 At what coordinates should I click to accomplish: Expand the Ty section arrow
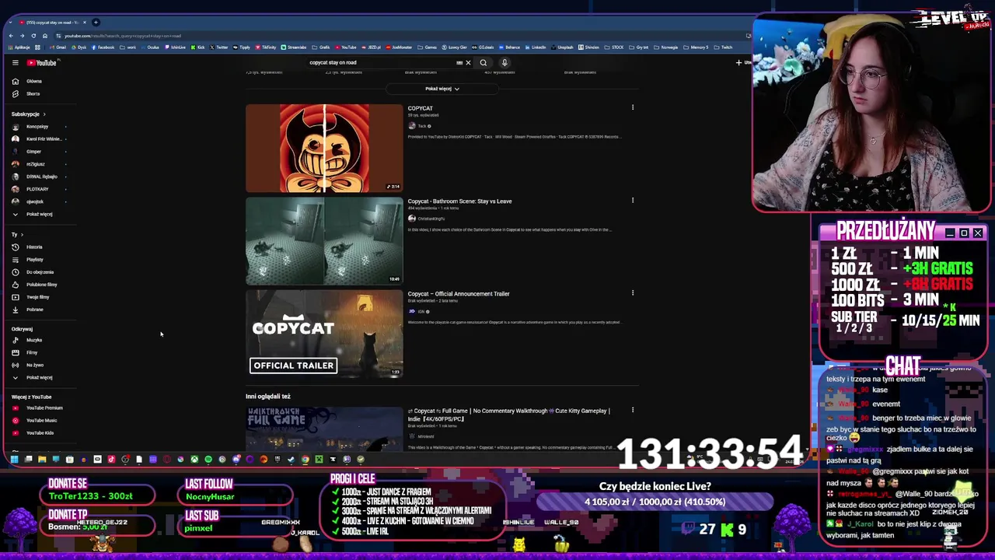click(x=22, y=234)
